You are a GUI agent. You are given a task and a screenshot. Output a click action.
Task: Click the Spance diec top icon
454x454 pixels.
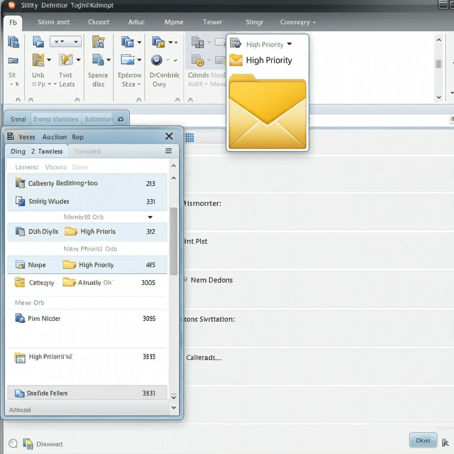click(x=99, y=42)
